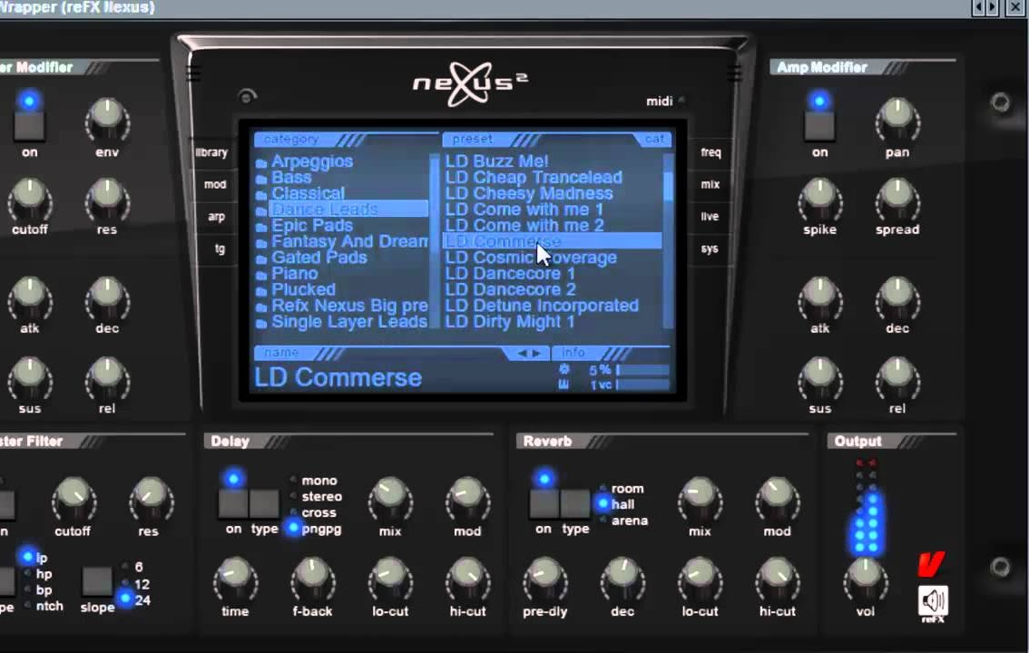Select Fantasy And Dream category
Viewport: 1029px width, 653px height.
(x=342, y=241)
